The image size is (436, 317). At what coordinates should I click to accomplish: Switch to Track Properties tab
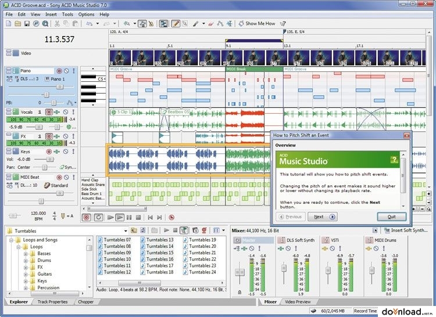(52, 302)
